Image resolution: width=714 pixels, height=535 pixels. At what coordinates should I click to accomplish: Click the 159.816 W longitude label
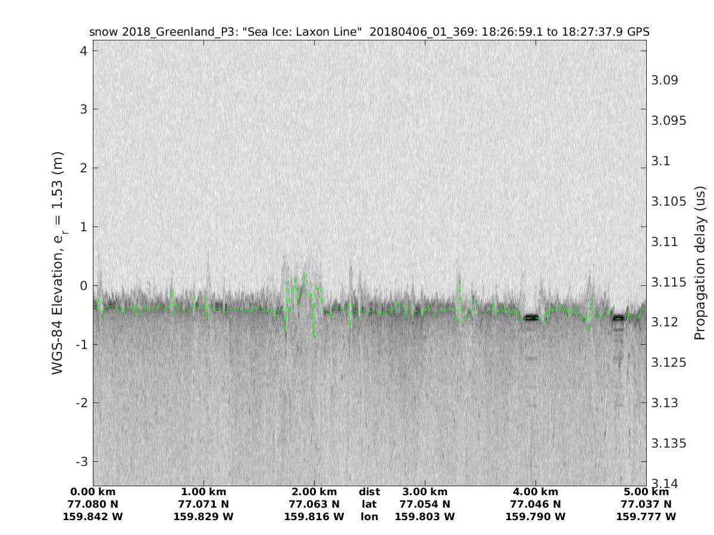314,517
